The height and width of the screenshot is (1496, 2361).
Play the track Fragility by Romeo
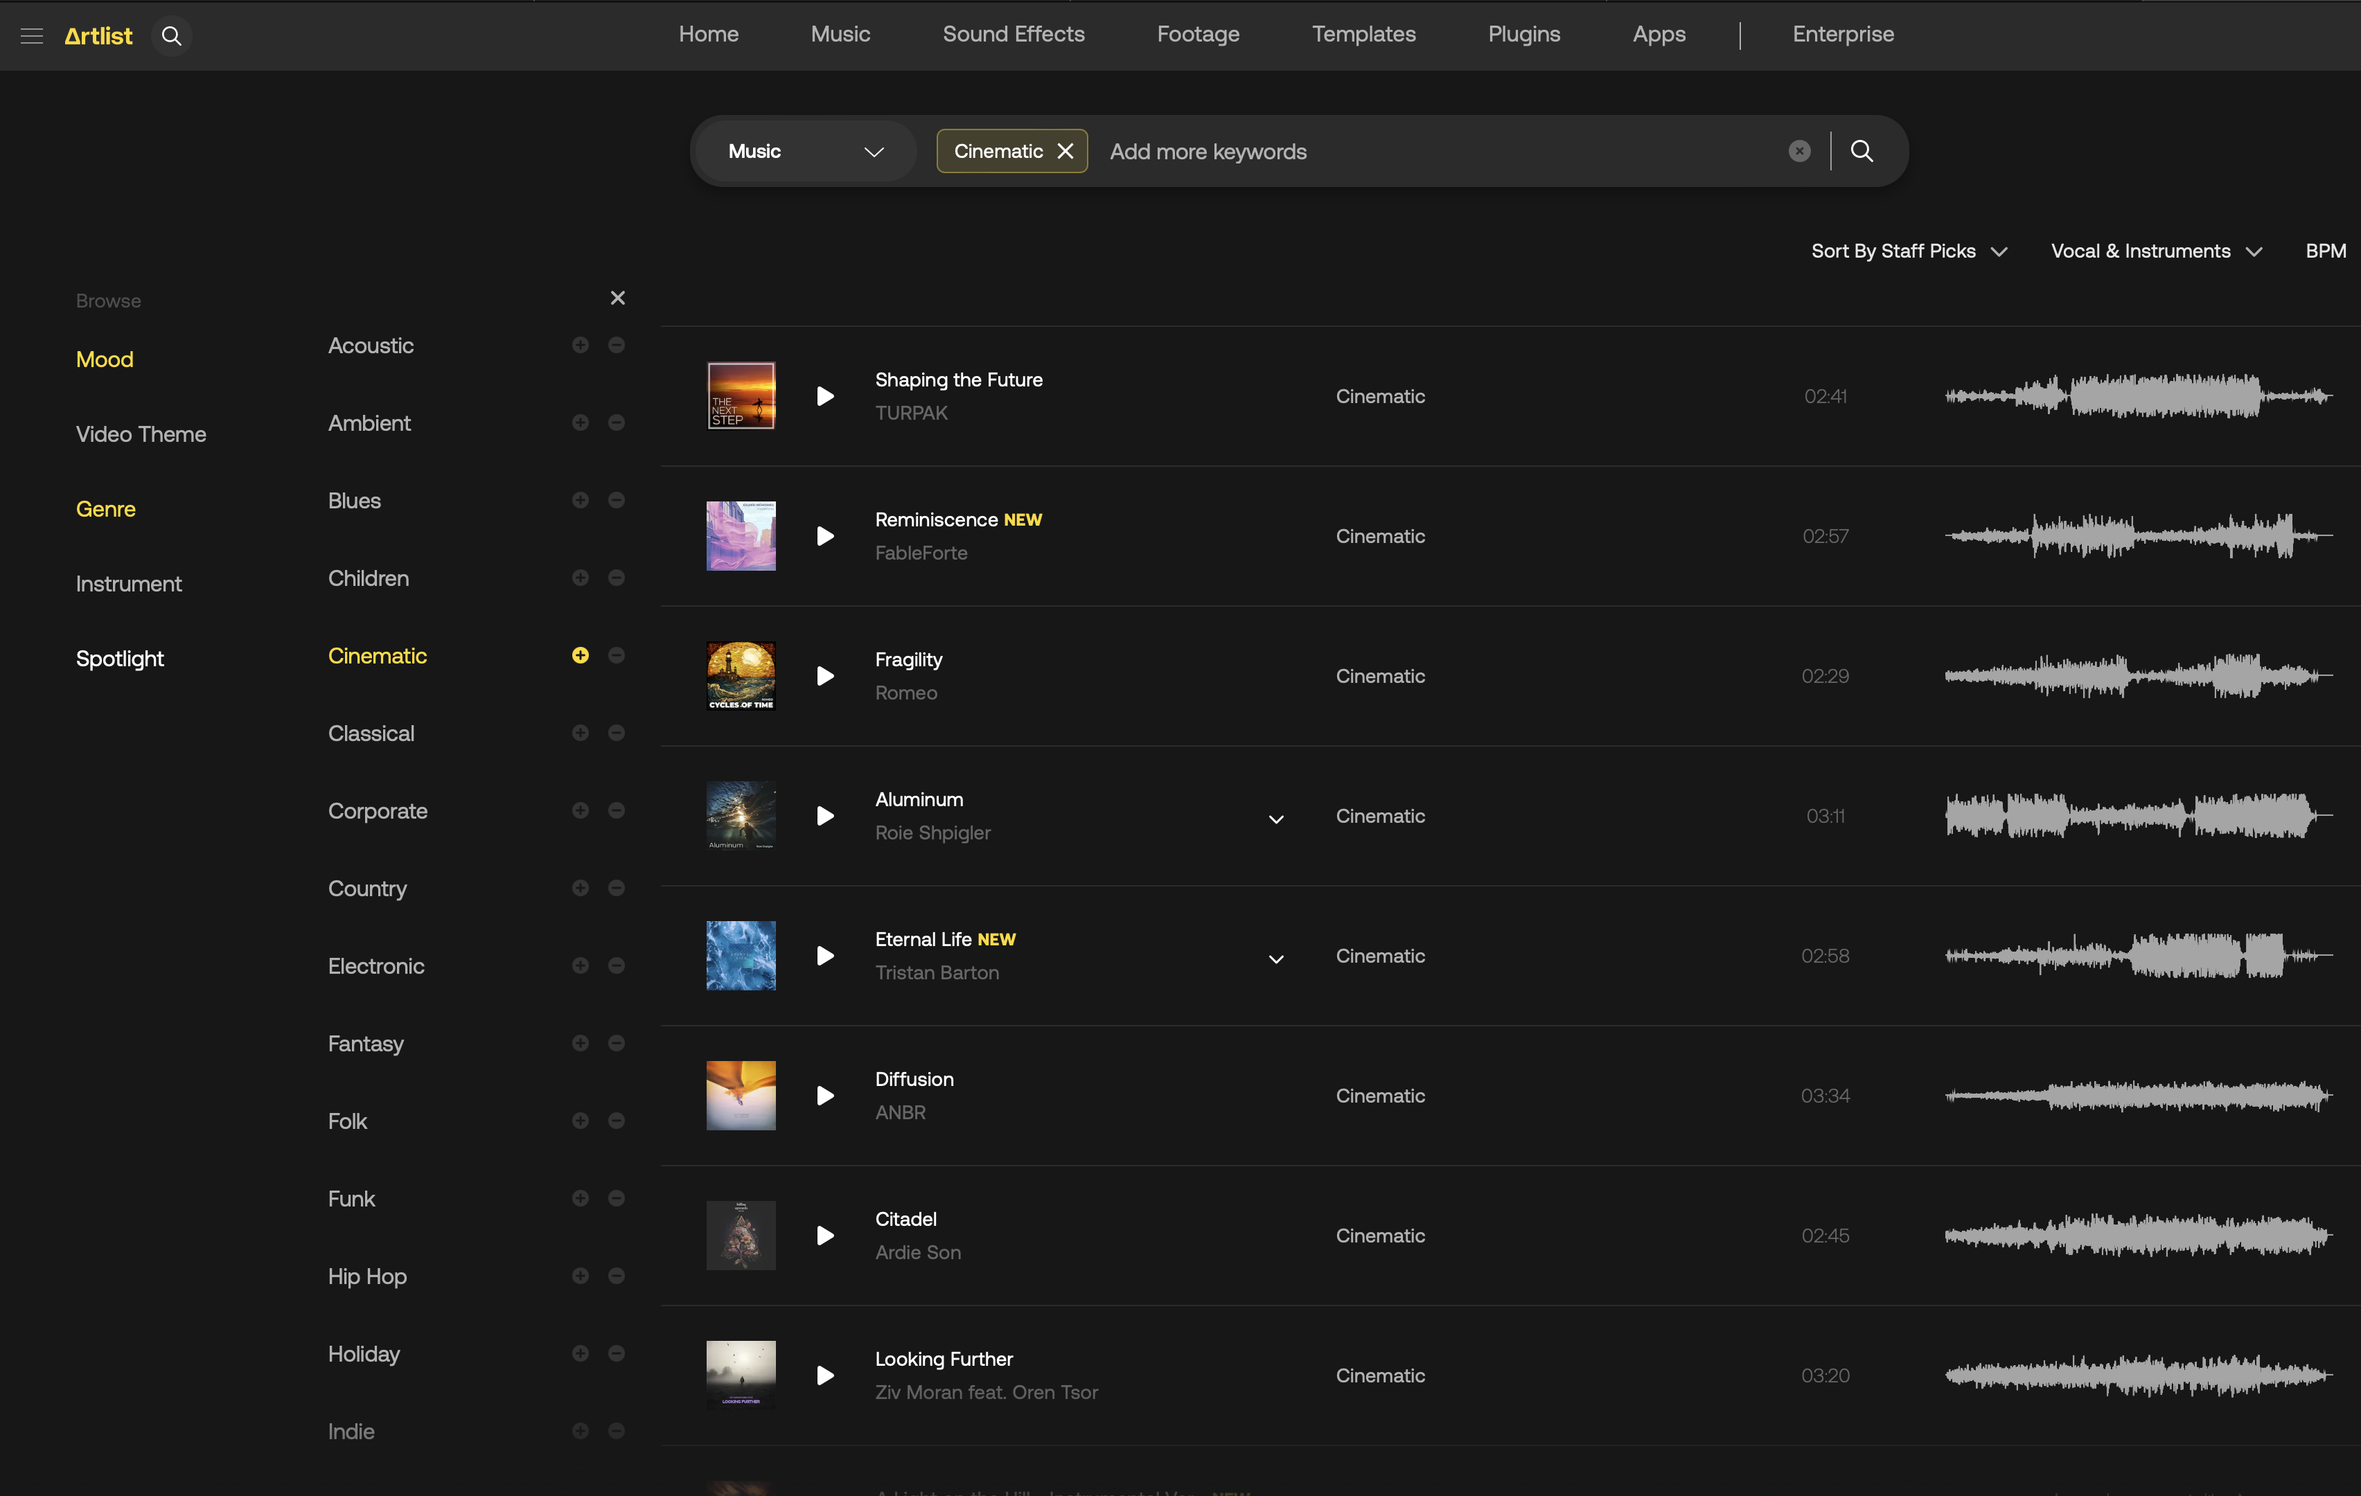point(826,677)
